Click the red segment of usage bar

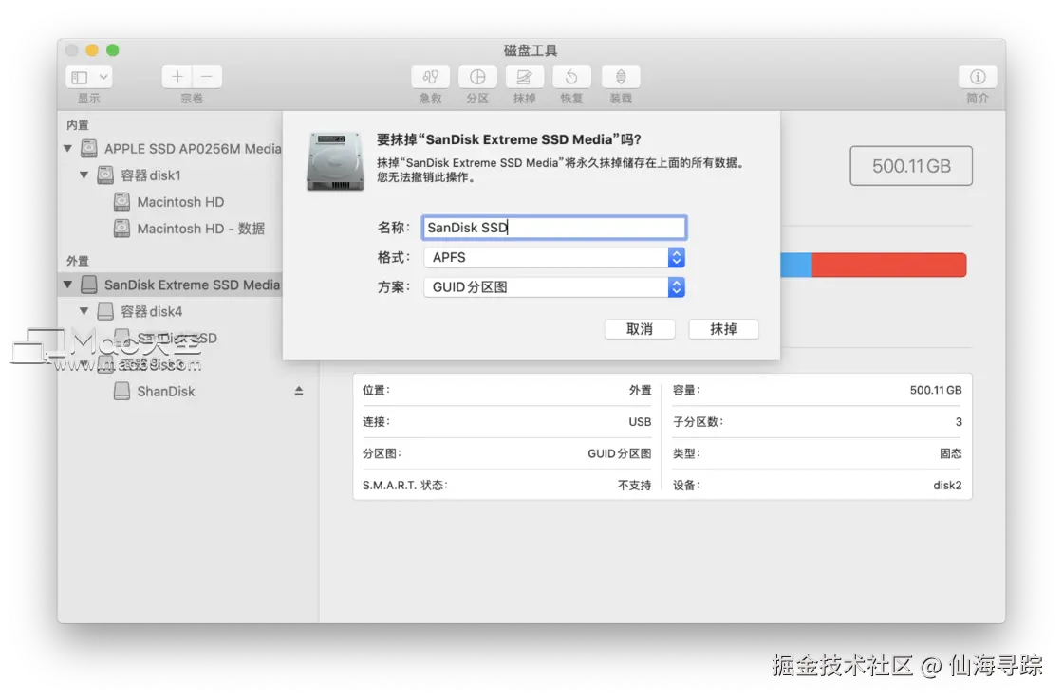(x=888, y=265)
